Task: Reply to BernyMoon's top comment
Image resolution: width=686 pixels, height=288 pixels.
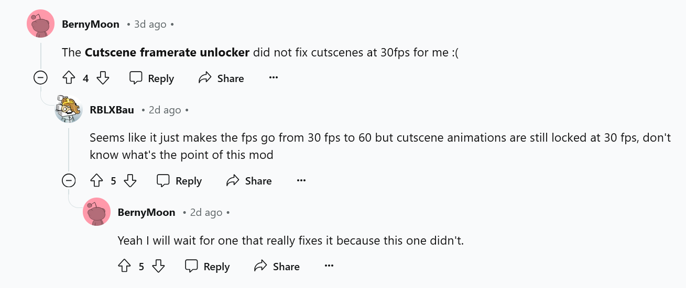Action: pos(151,78)
